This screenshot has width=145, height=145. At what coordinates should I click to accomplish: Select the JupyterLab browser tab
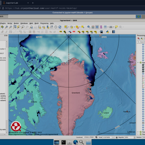[x=15, y=3]
